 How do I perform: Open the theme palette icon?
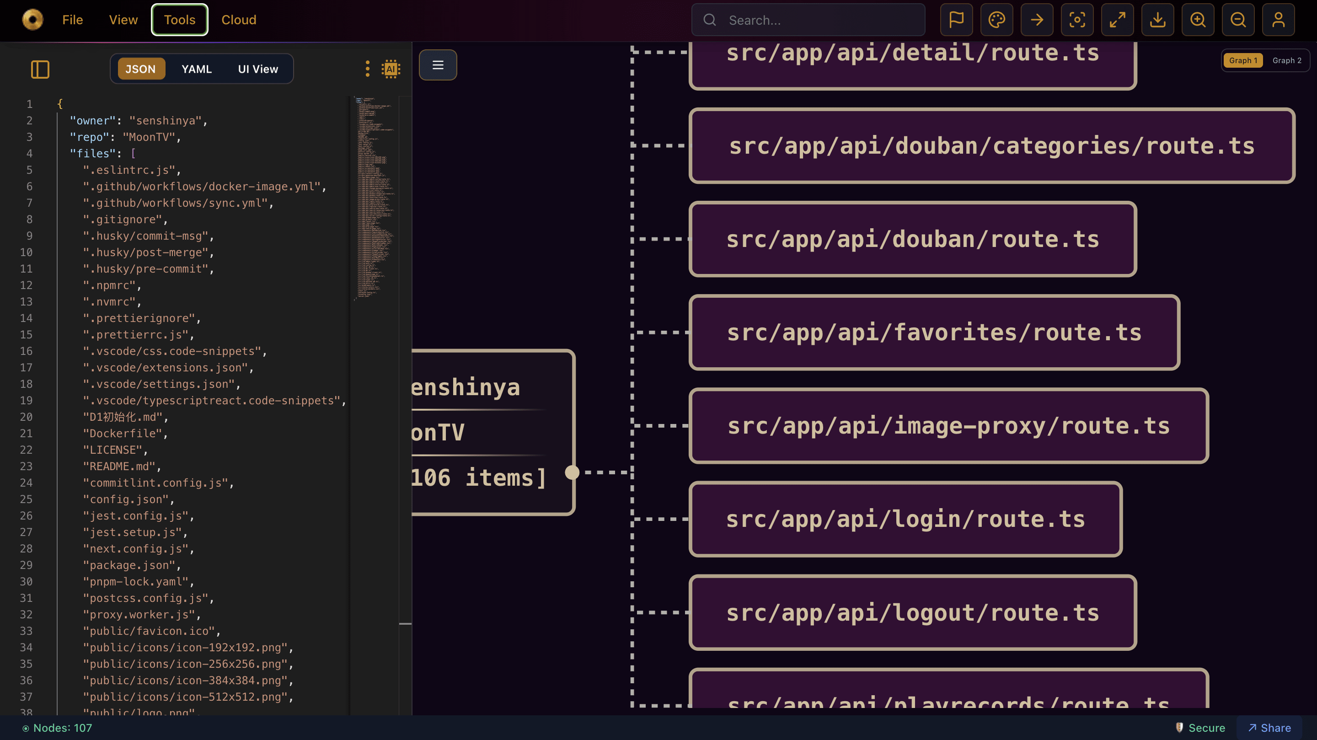coord(997,20)
